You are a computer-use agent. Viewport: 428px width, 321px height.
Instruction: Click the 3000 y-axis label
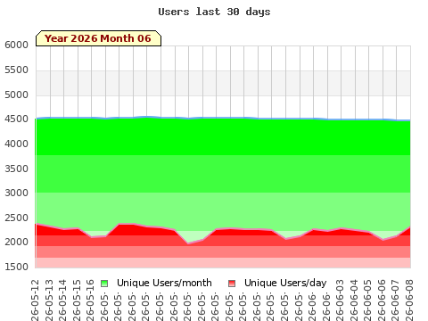tap(16, 193)
